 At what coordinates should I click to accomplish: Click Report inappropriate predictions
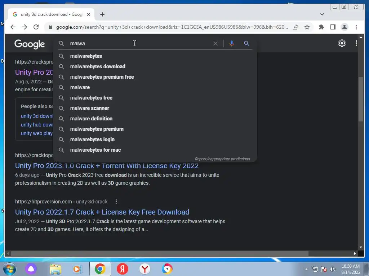pos(222,159)
